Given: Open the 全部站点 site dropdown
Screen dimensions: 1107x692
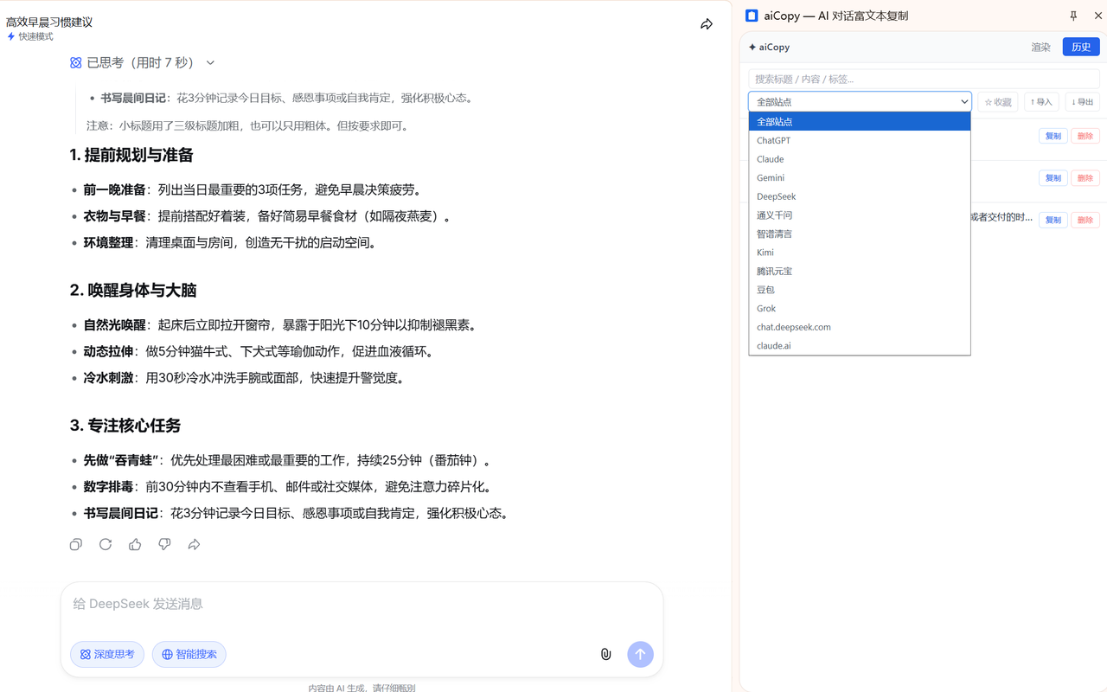Looking at the screenshot, I should (x=860, y=101).
